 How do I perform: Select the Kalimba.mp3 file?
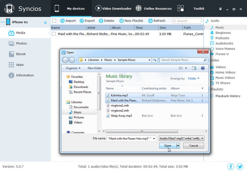pos(157,95)
